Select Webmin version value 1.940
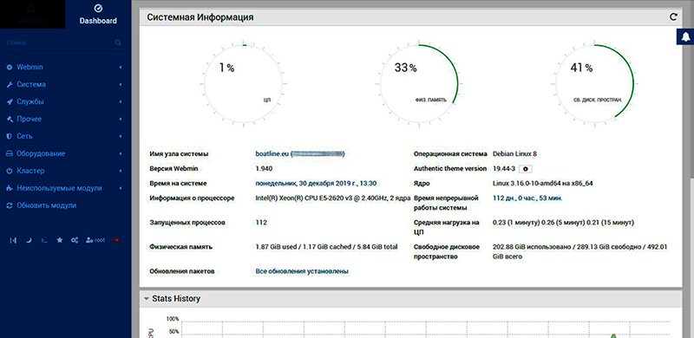This screenshot has height=338, width=694. tap(264, 168)
